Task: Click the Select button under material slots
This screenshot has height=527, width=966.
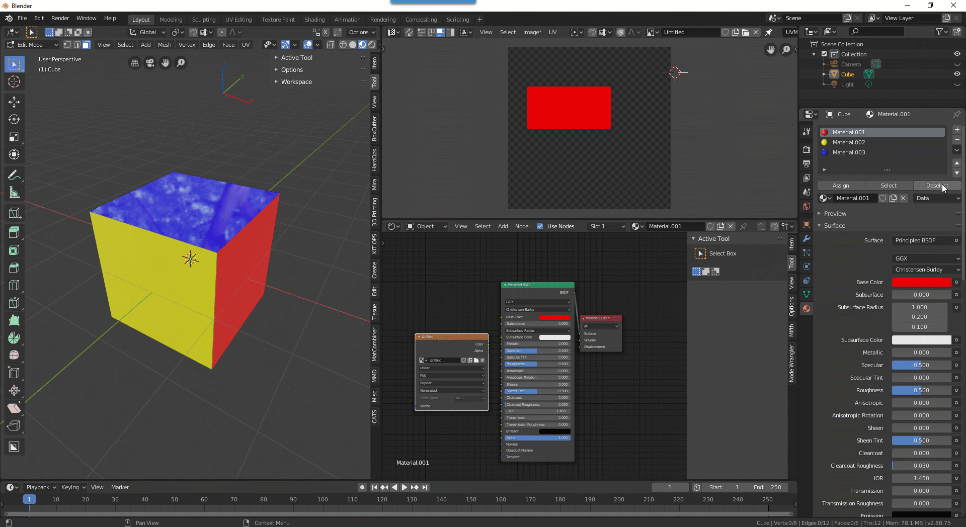Action: pyautogui.click(x=889, y=186)
